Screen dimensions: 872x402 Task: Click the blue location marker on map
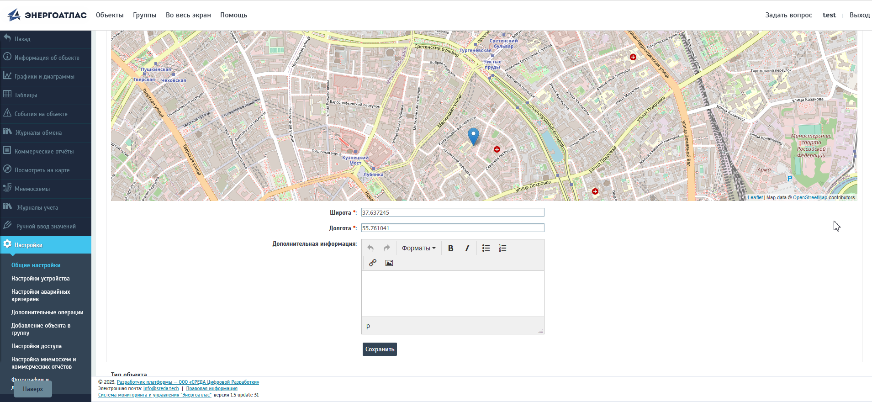tap(473, 136)
